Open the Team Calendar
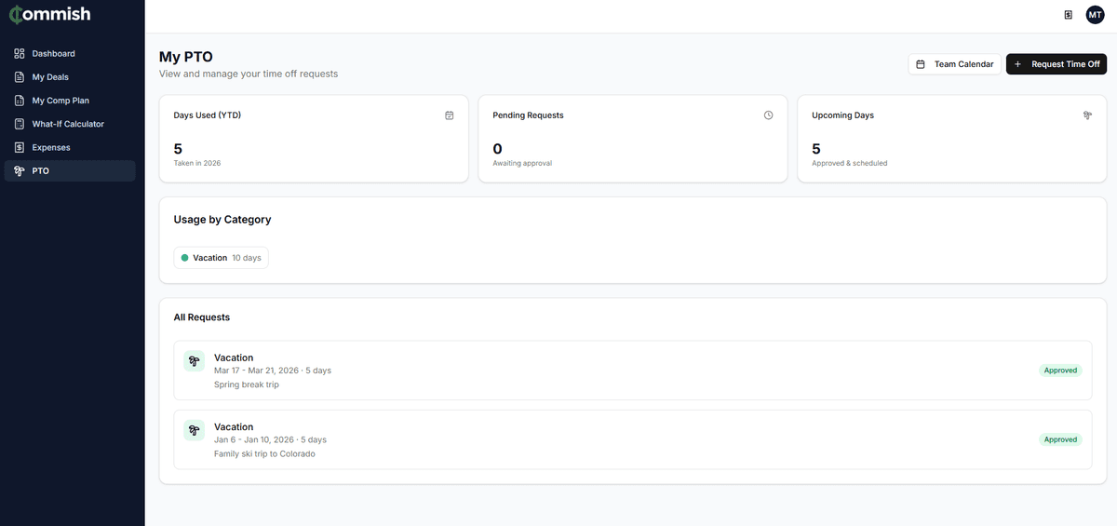 point(955,64)
